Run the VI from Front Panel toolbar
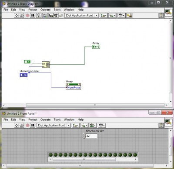The height and width of the screenshot is (169, 174). [16, 125]
